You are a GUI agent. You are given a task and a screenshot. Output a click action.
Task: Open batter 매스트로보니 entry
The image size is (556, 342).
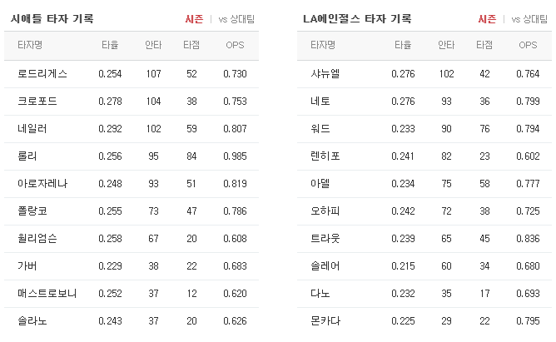click(132, 294)
